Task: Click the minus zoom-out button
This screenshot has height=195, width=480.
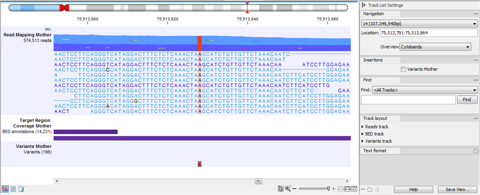Action: click(294, 189)
